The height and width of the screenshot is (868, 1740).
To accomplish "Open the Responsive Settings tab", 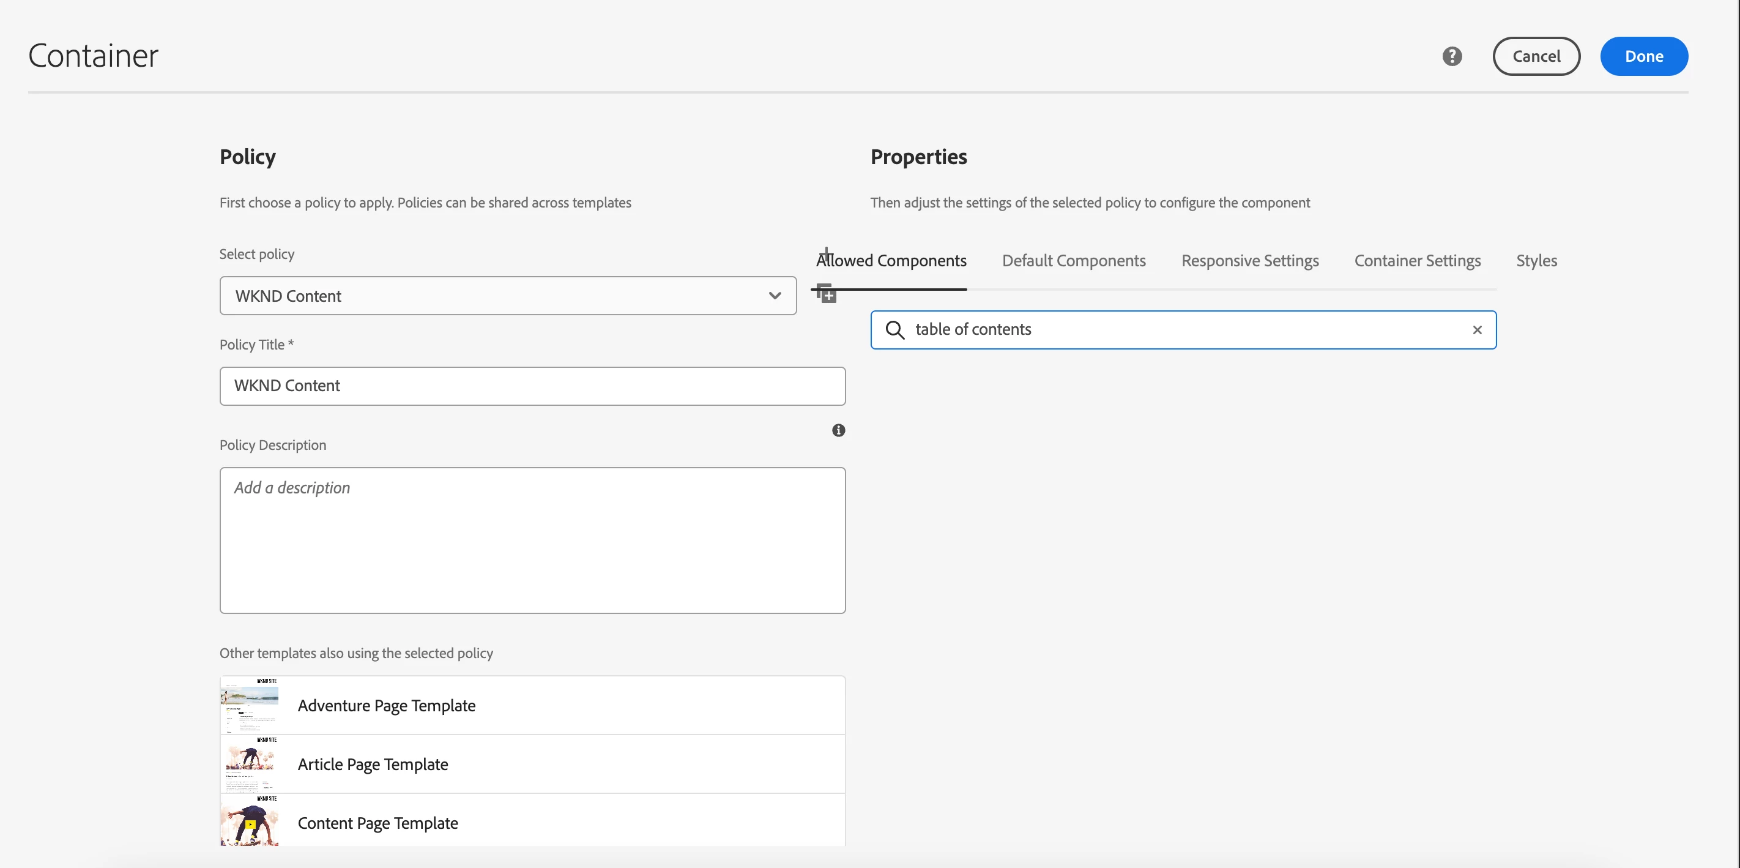I will point(1249,261).
